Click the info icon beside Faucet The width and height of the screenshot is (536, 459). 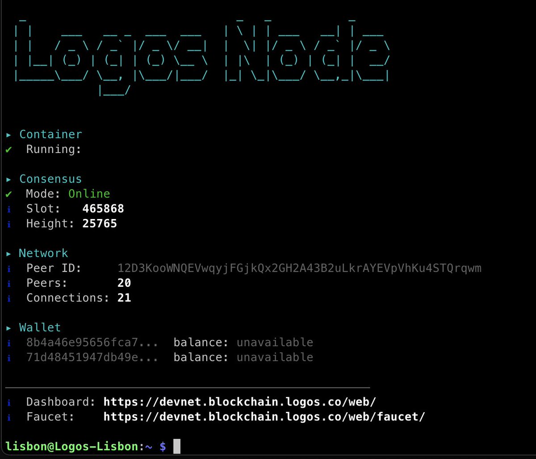(x=9, y=417)
